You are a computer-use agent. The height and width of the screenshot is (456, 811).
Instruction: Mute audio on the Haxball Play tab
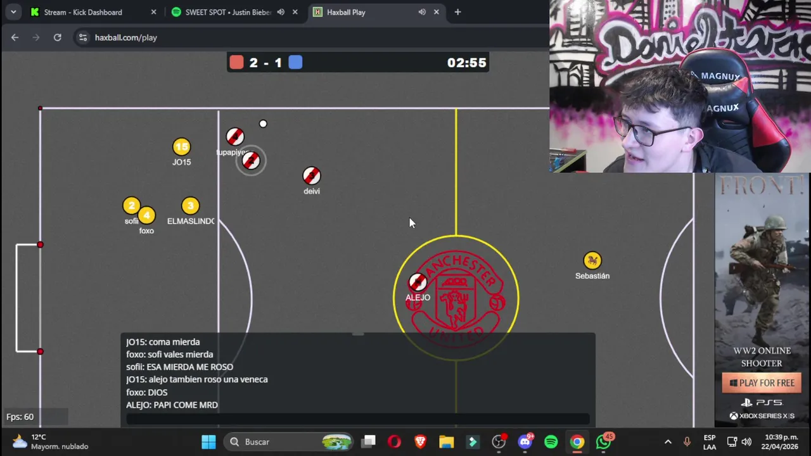coord(422,12)
